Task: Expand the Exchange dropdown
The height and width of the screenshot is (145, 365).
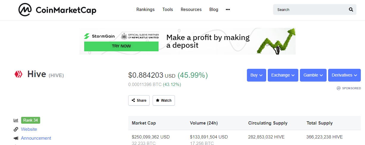Action: click(x=283, y=75)
